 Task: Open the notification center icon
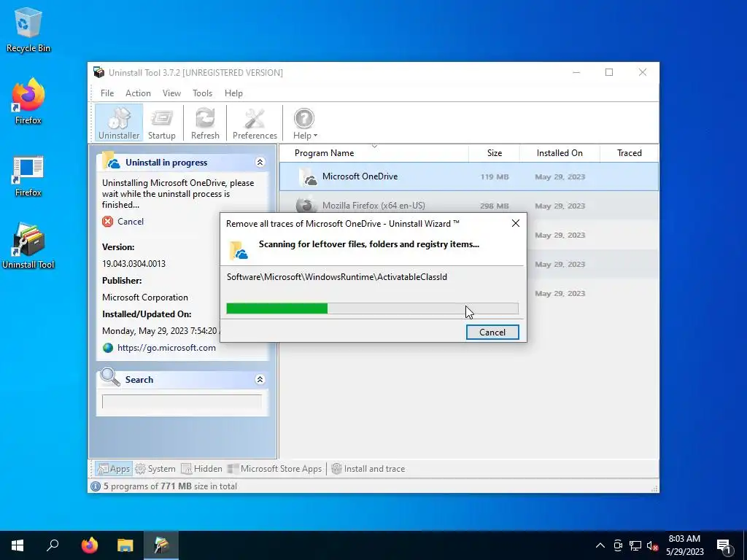click(724, 546)
